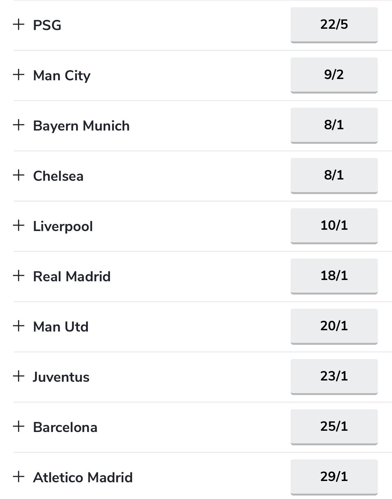Pick the Man City 9/2 odds
This screenshot has width=392, height=499.
click(334, 75)
